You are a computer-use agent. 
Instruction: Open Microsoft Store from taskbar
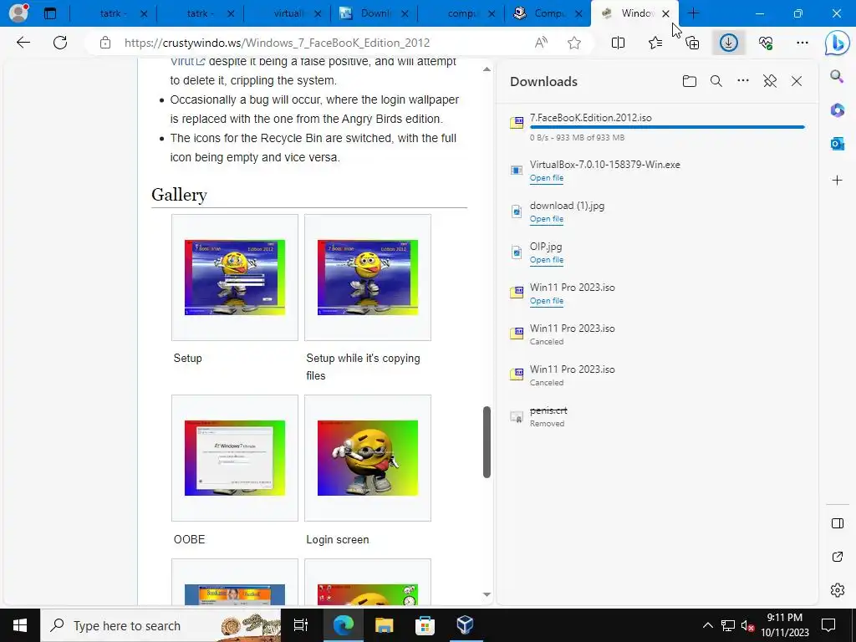[425, 625]
